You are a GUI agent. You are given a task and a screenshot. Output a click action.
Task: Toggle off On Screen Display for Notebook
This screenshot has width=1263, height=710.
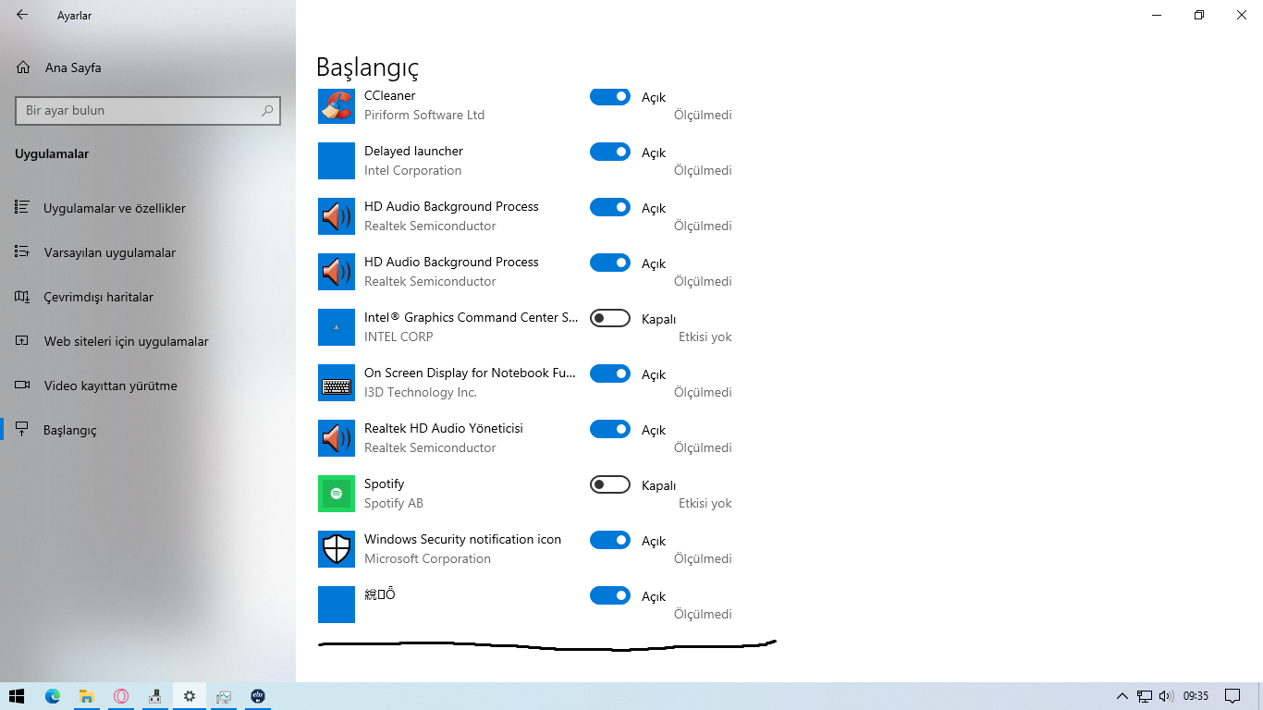coord(610,373)
